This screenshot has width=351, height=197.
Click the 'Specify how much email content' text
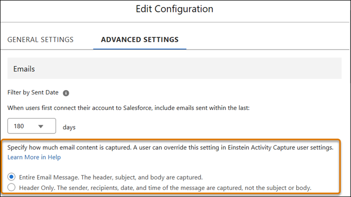[x=69, y=147]
